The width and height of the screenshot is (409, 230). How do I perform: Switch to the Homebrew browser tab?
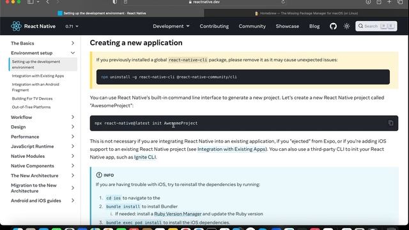[x=306, y=13]
